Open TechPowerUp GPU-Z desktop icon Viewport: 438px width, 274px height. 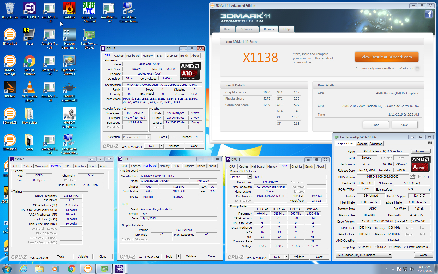point(89,39)
